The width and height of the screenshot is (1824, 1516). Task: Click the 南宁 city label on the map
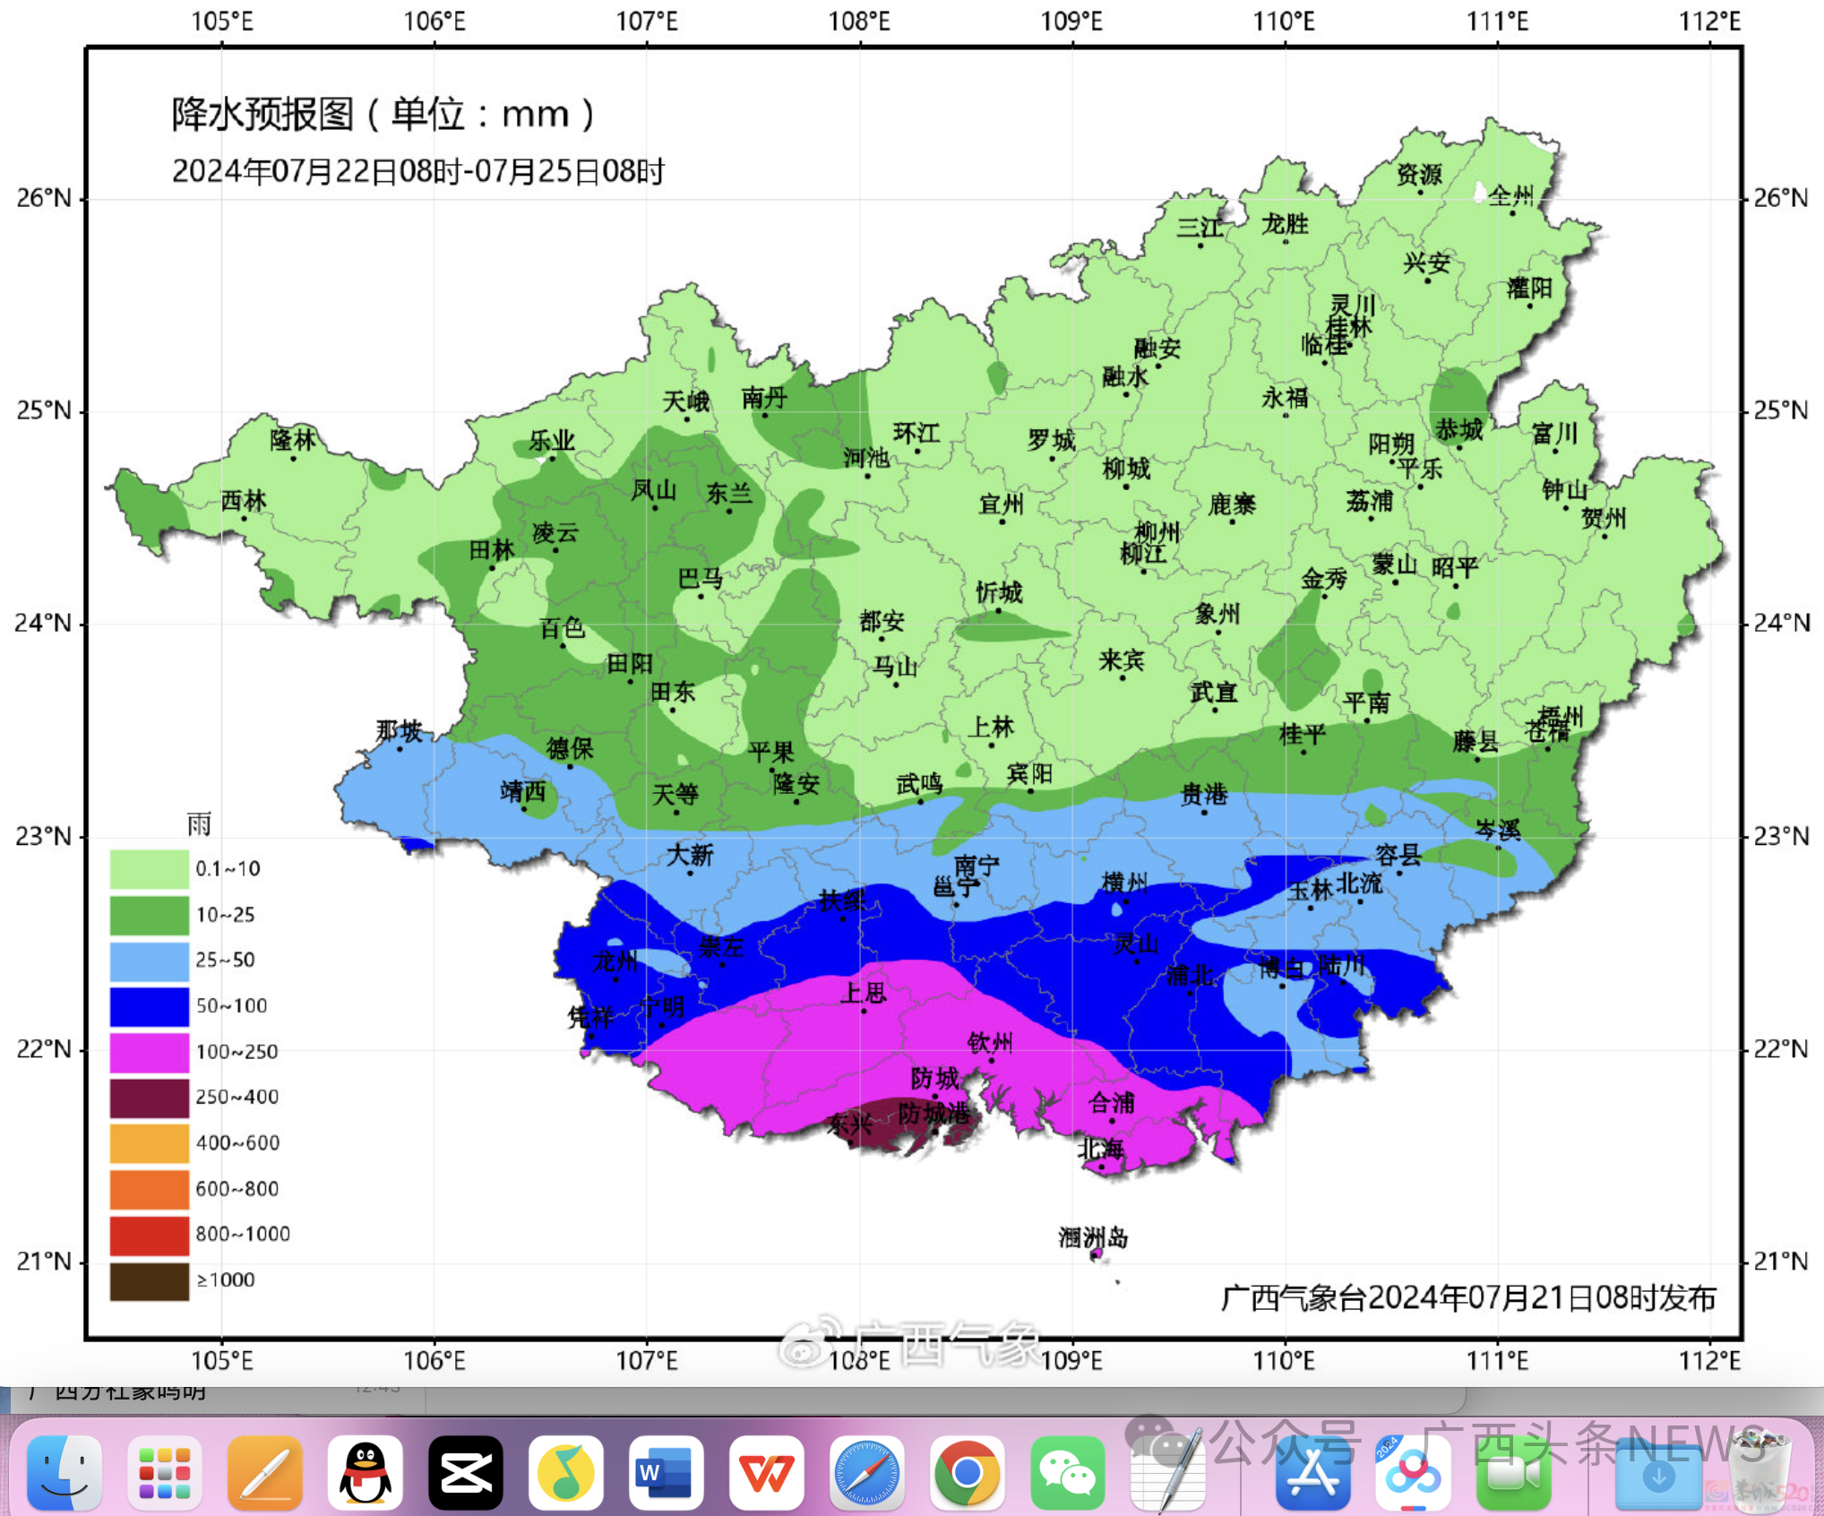(x=976, y=866)
